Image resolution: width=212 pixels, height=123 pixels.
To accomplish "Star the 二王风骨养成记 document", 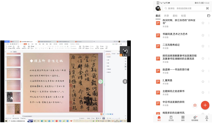I will (203, 46).
